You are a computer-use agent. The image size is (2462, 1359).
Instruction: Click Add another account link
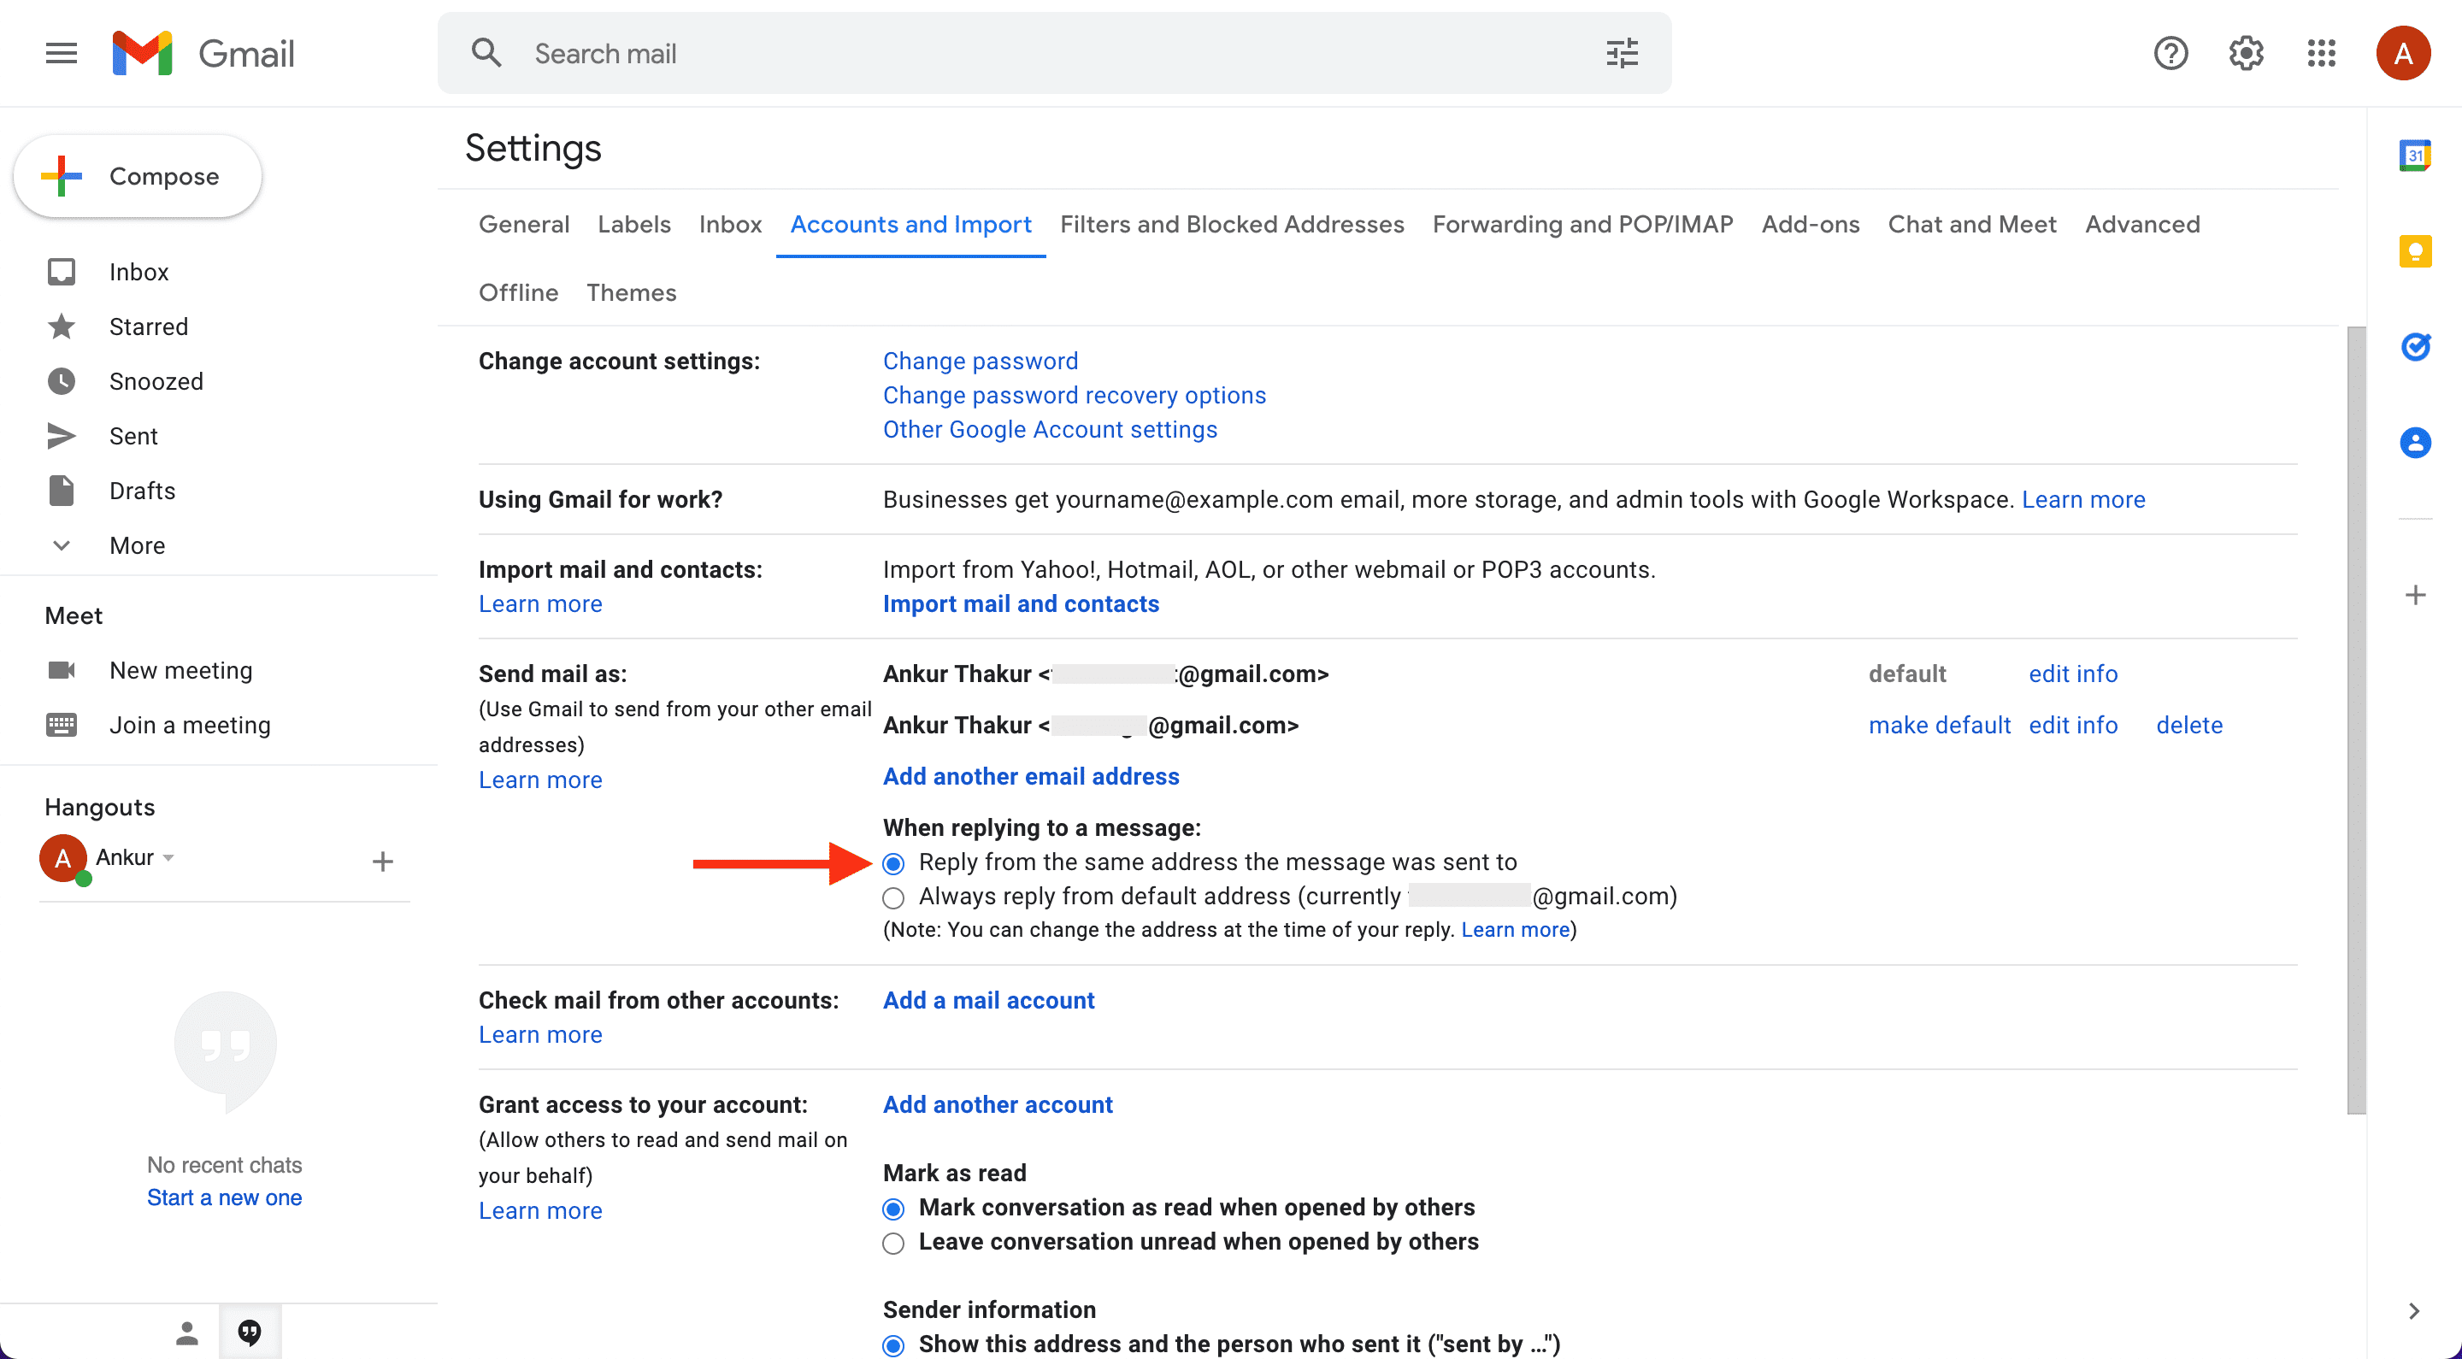coord(998,1105)
